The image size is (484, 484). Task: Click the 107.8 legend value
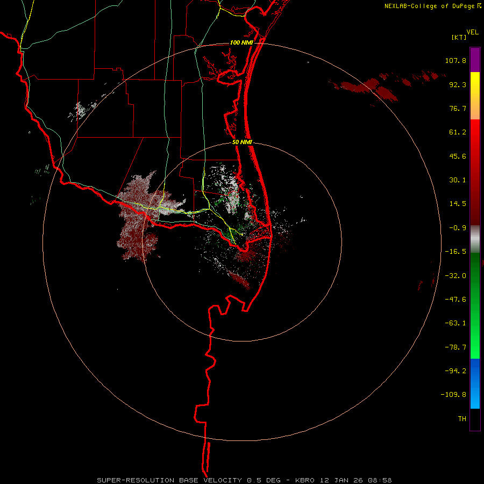click(455, 60)
